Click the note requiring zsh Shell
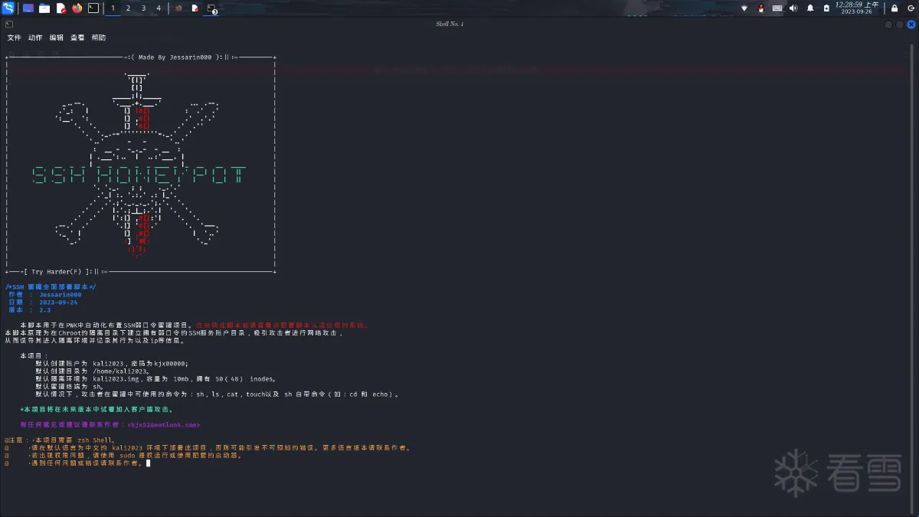 click(x=59, y=440)
